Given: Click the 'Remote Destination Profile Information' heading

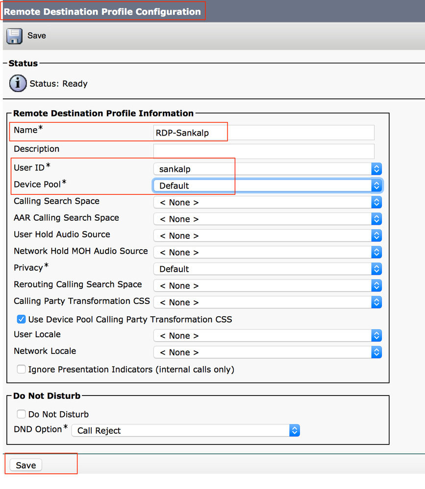Looking at the screenshot, I should point(103,113).
